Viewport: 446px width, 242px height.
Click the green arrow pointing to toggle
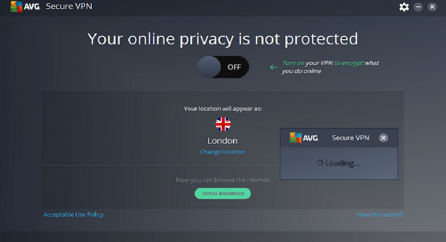point(274,67)
